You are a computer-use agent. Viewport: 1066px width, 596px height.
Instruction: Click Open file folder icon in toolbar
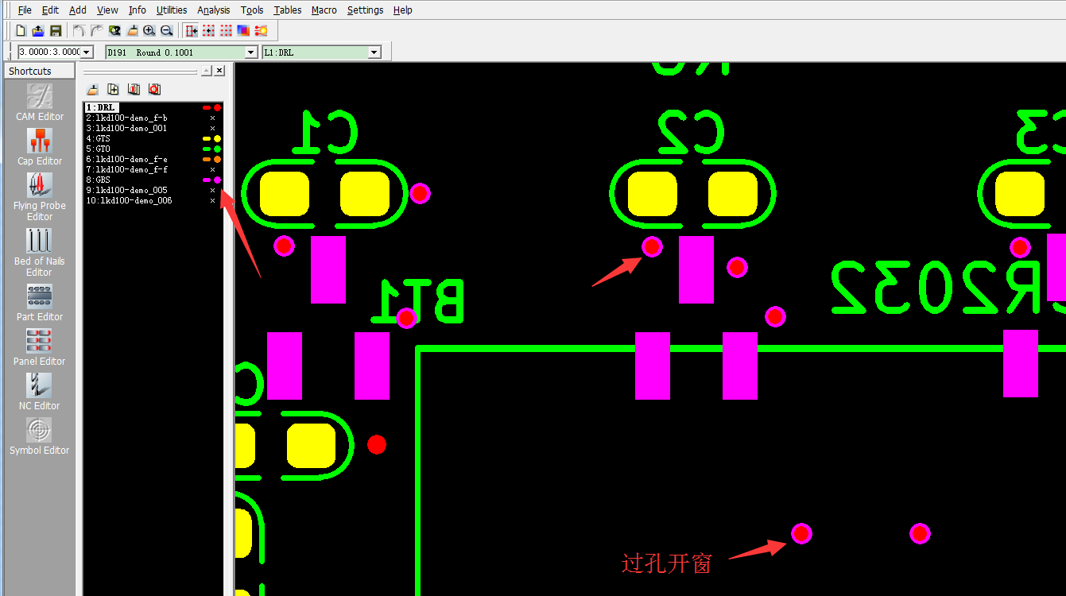click(x=38, y=31)
